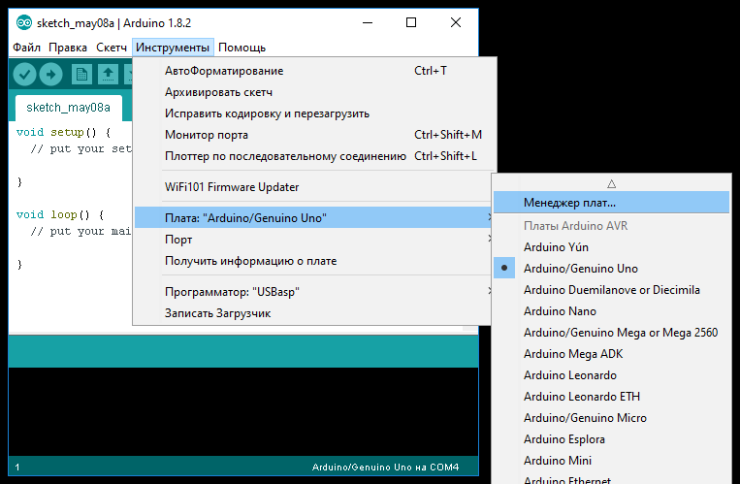Click the void loop() code line
Viewport: 740px width, 484px height.
click(60, 215)
